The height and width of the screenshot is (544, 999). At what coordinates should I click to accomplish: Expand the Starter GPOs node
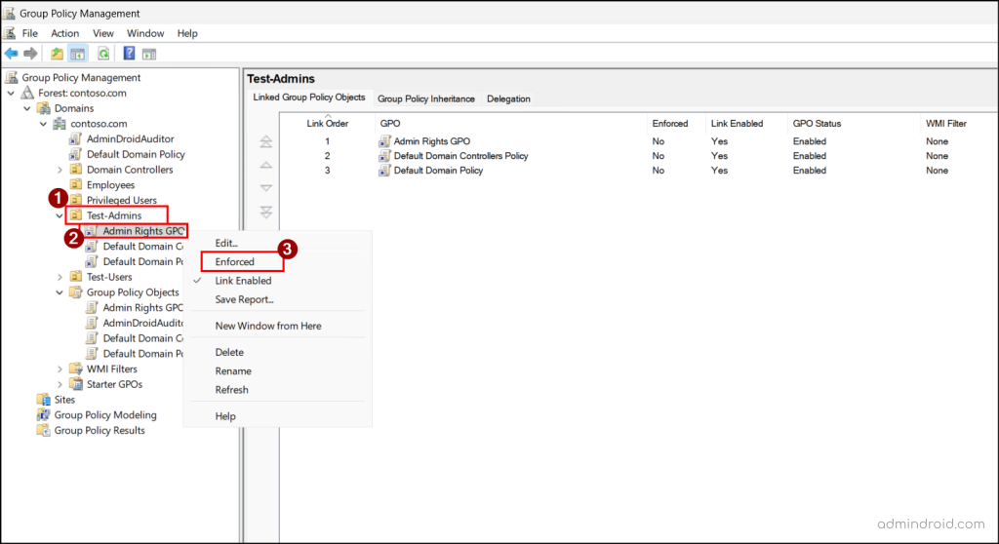click(60, 384)
